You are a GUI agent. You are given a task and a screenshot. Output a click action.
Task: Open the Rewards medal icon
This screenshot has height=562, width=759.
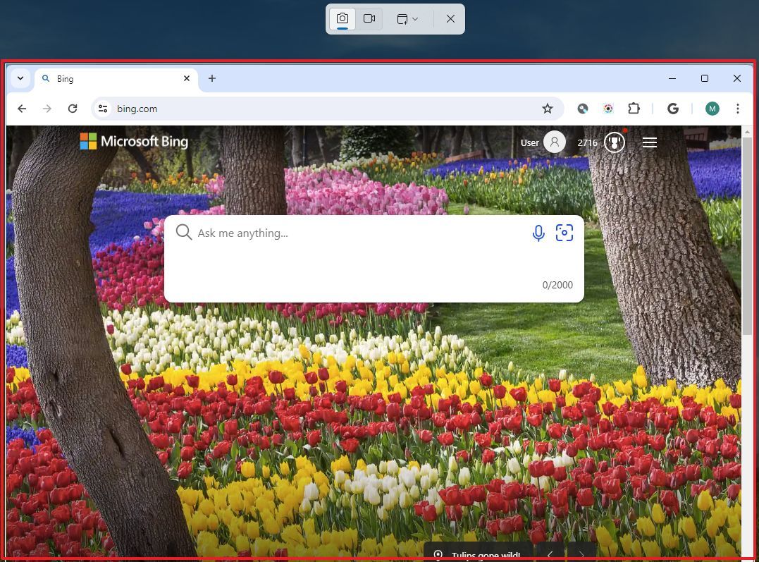pyautogui.click(x=614, y=142)
